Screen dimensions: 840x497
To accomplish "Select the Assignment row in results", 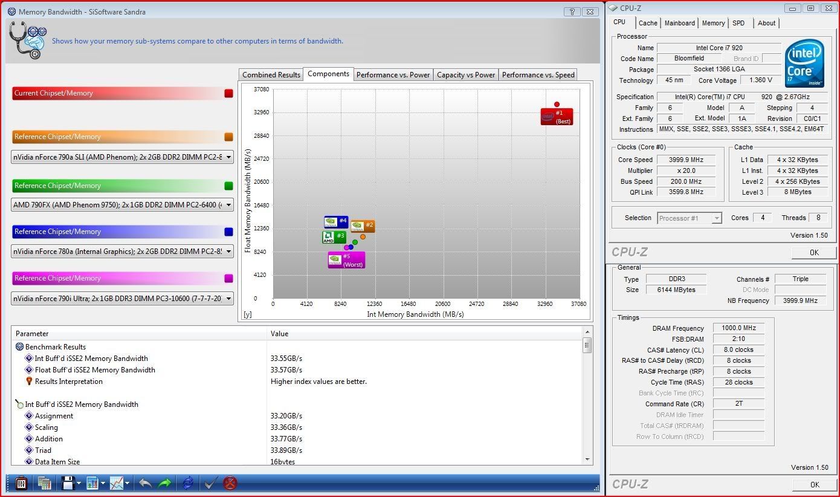I will point(297,416).
